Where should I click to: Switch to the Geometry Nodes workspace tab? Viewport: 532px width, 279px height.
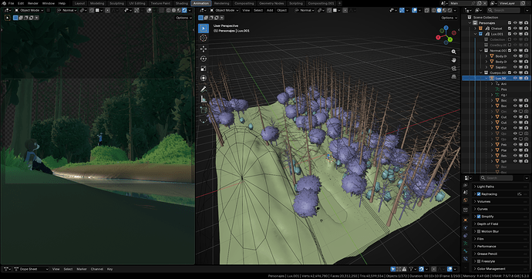[x=271, y=3]
